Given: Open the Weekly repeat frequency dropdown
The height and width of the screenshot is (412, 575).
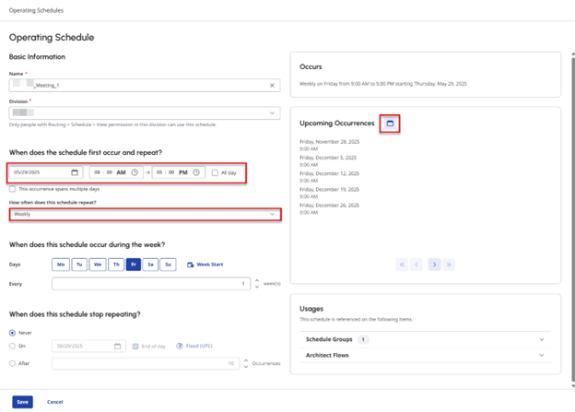Looking at the screenshot, I should point(145,214).
